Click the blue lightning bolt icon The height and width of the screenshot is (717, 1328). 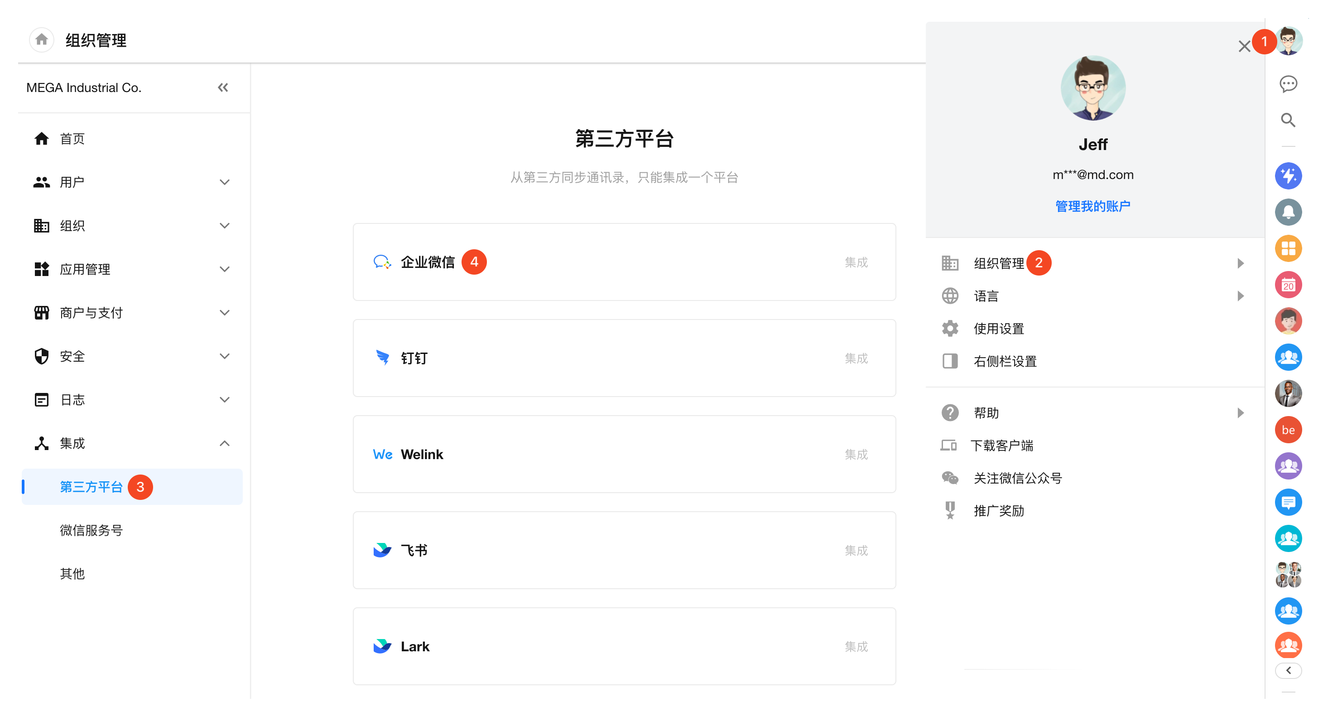pyautogui.click(x=1288, y=176)
